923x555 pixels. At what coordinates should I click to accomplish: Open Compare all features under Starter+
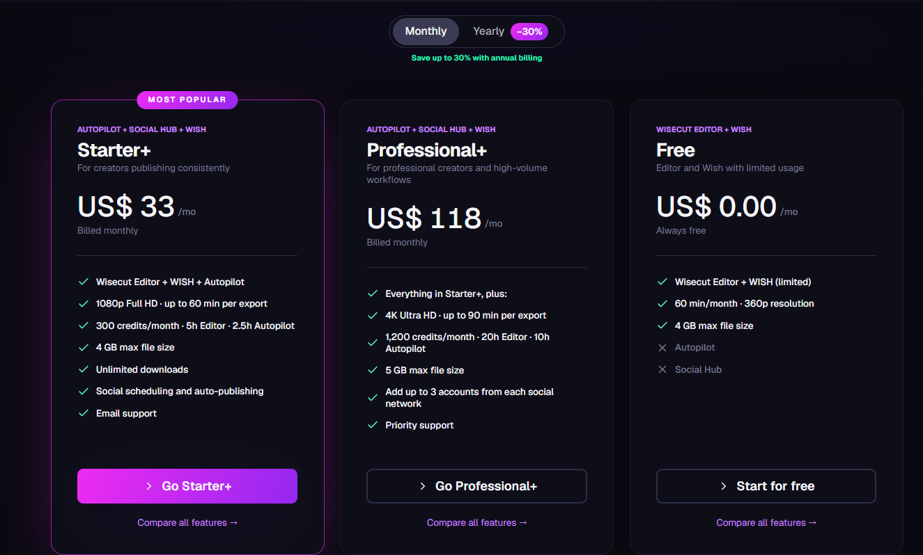pos(187,522)
